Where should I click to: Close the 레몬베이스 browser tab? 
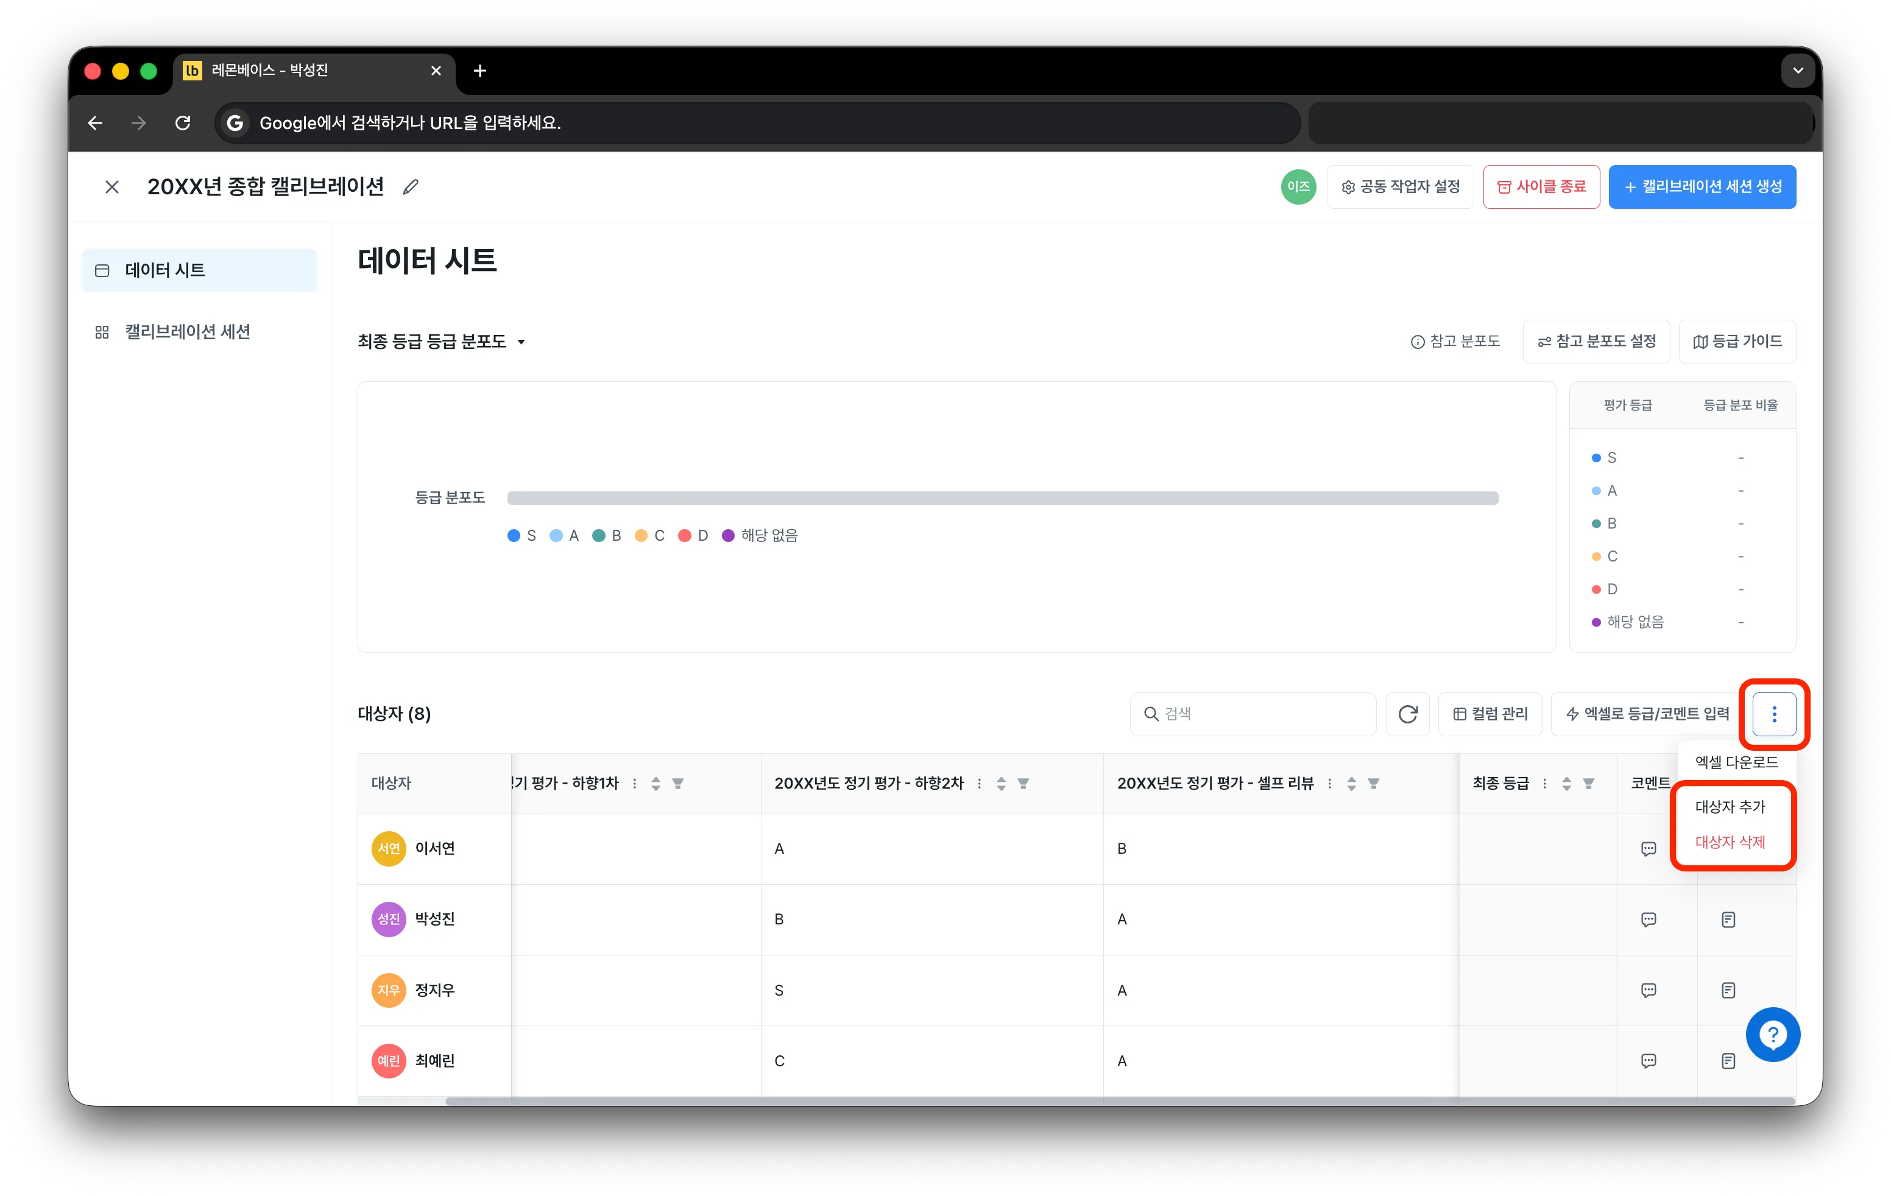[436, 71]
